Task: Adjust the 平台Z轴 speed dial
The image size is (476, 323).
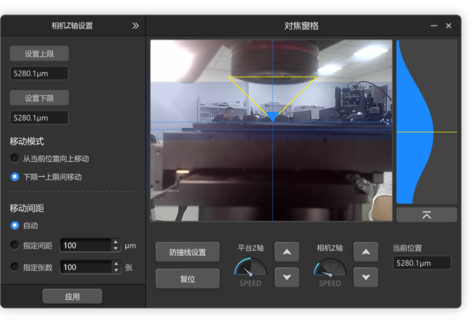Action: pos(250,269)
